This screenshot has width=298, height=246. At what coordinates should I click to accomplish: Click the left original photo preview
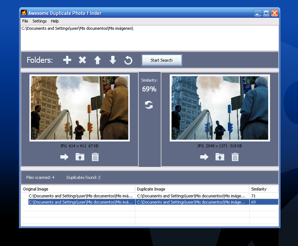(80, 108)
